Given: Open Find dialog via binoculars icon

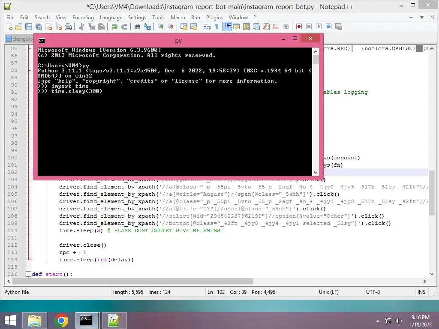Looking at the screenshot, I should click(137, 27).
